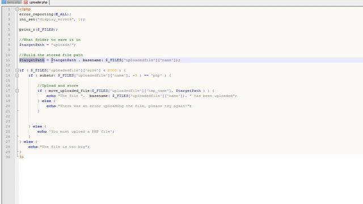Click the substr call on line 14

click(x=47, y=75)
